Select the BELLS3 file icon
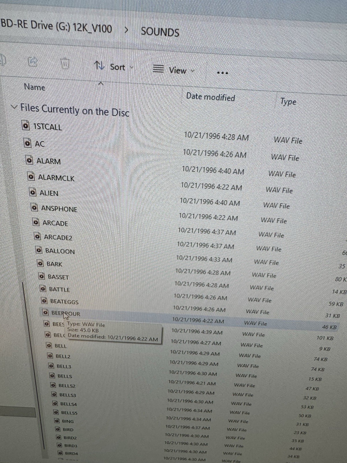 click(x=54, y=394)
